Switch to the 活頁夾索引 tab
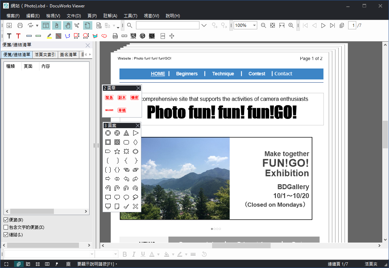Viewport: 389px width, 268px height. (x=45, y=54)
